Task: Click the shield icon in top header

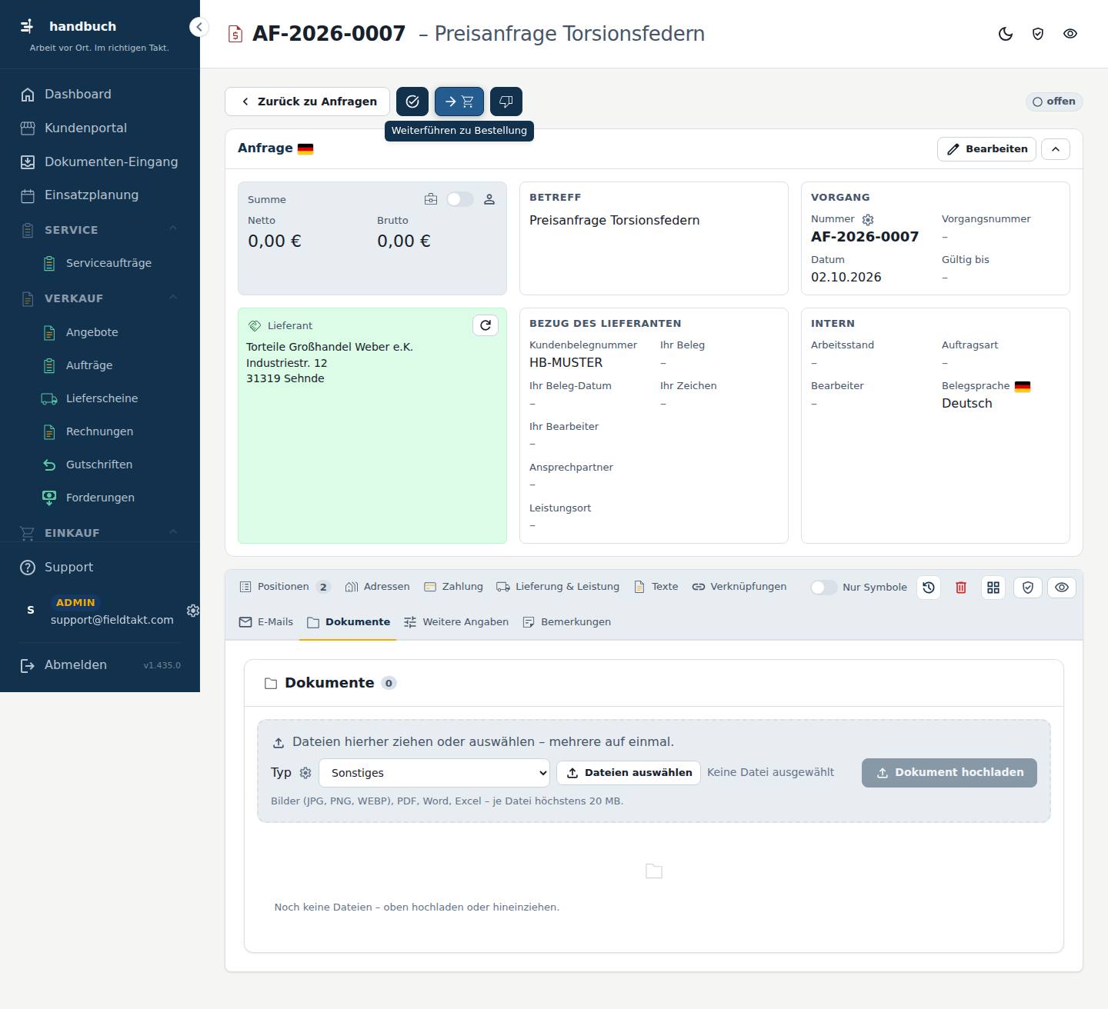Action: [x=1038, y=34]
